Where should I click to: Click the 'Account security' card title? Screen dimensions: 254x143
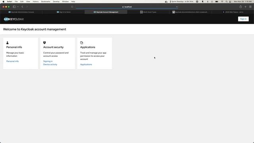coord(53,47)
